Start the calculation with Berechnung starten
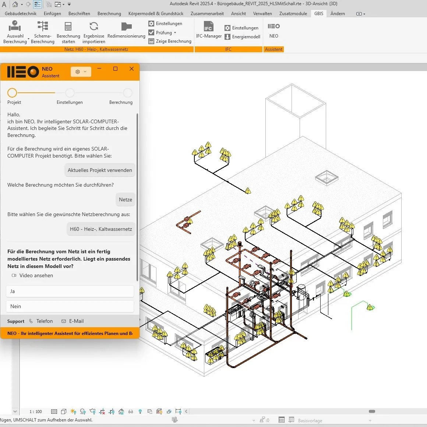Image resolution: width=427 pixels, height=427 pixels. (x=68, y=32)
